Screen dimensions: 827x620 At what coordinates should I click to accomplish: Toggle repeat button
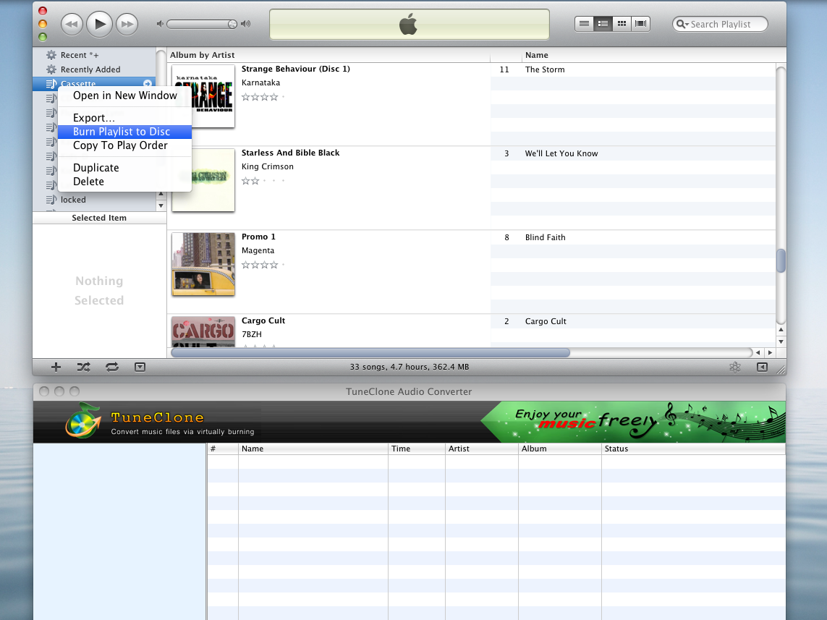pos(112,367)
